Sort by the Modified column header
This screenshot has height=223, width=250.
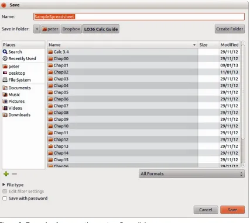click(x=230, y=45)
